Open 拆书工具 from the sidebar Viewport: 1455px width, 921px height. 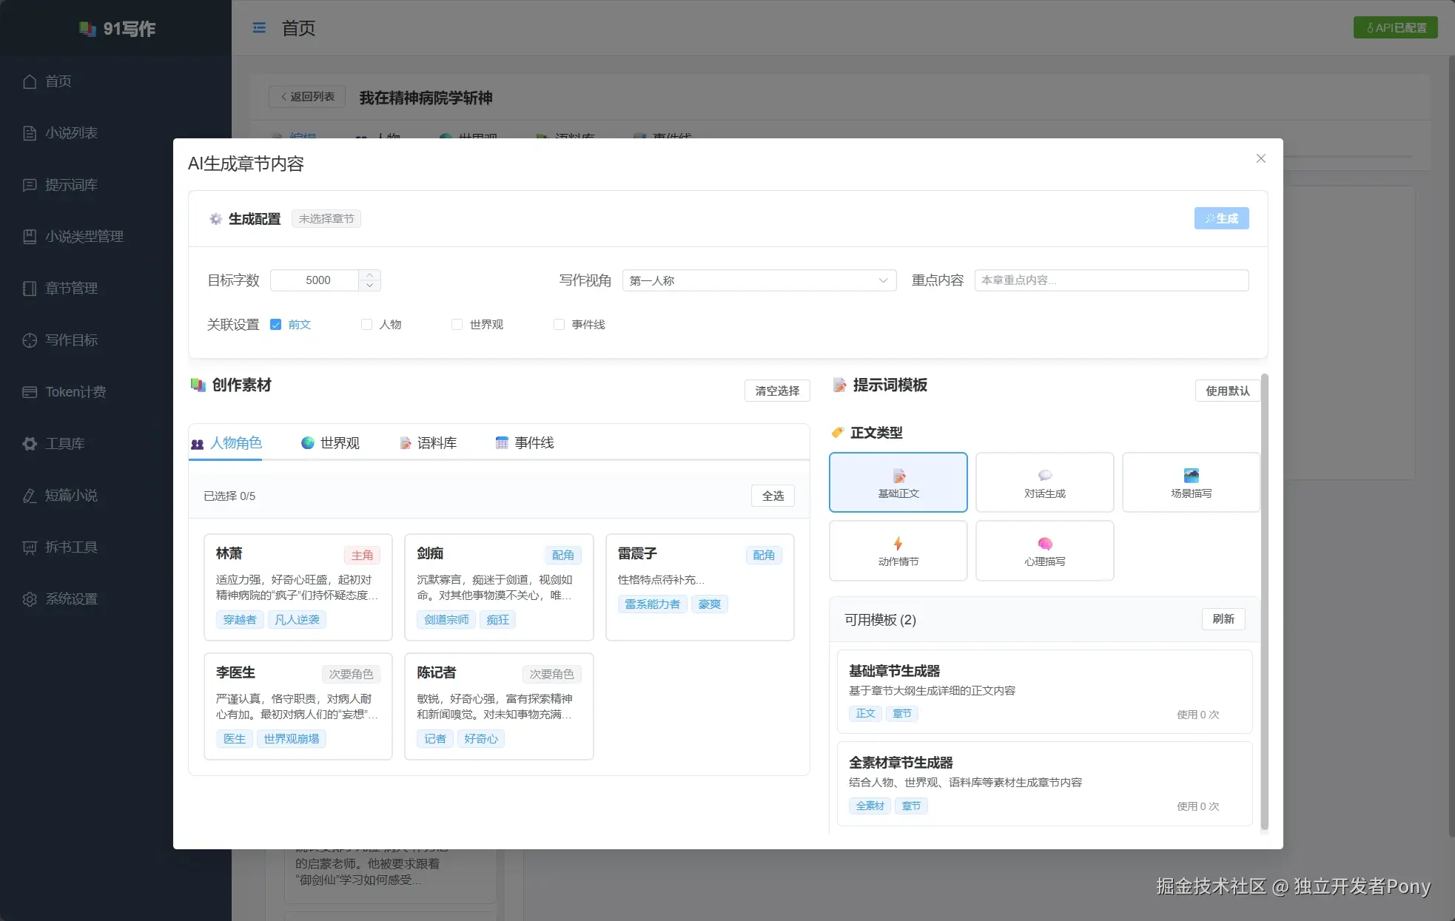74,547
